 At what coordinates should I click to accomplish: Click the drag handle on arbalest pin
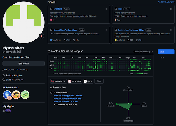coord(106,9)
